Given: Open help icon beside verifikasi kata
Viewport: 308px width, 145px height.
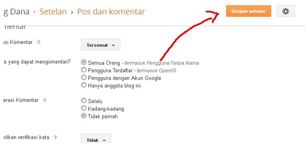Looking at the screenshot, I should tap(55, 137).
